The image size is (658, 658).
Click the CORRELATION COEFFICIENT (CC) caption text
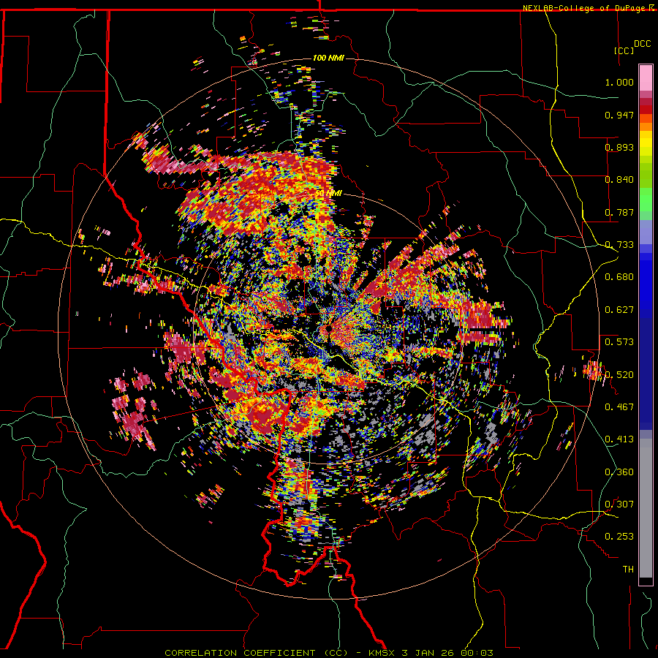256,653
